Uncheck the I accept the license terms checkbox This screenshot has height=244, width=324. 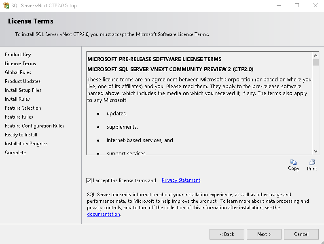[89, 180]
